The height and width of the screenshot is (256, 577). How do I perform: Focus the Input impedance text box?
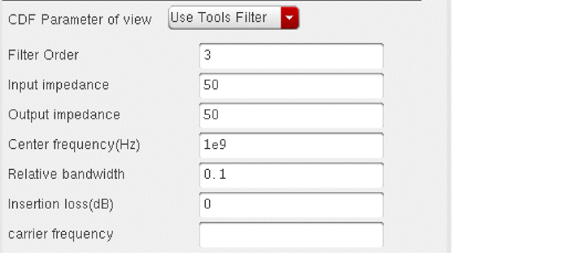(291, 85)
